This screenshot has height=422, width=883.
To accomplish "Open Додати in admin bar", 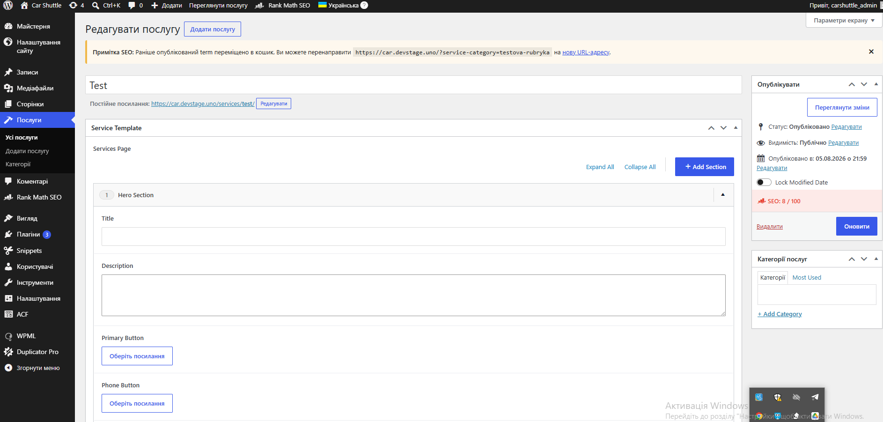I will [167, 6].
